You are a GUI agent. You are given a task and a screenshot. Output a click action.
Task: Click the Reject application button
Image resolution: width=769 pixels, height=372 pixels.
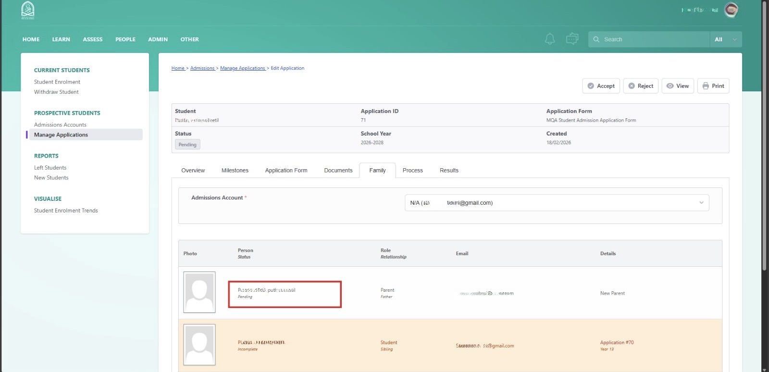641,86
